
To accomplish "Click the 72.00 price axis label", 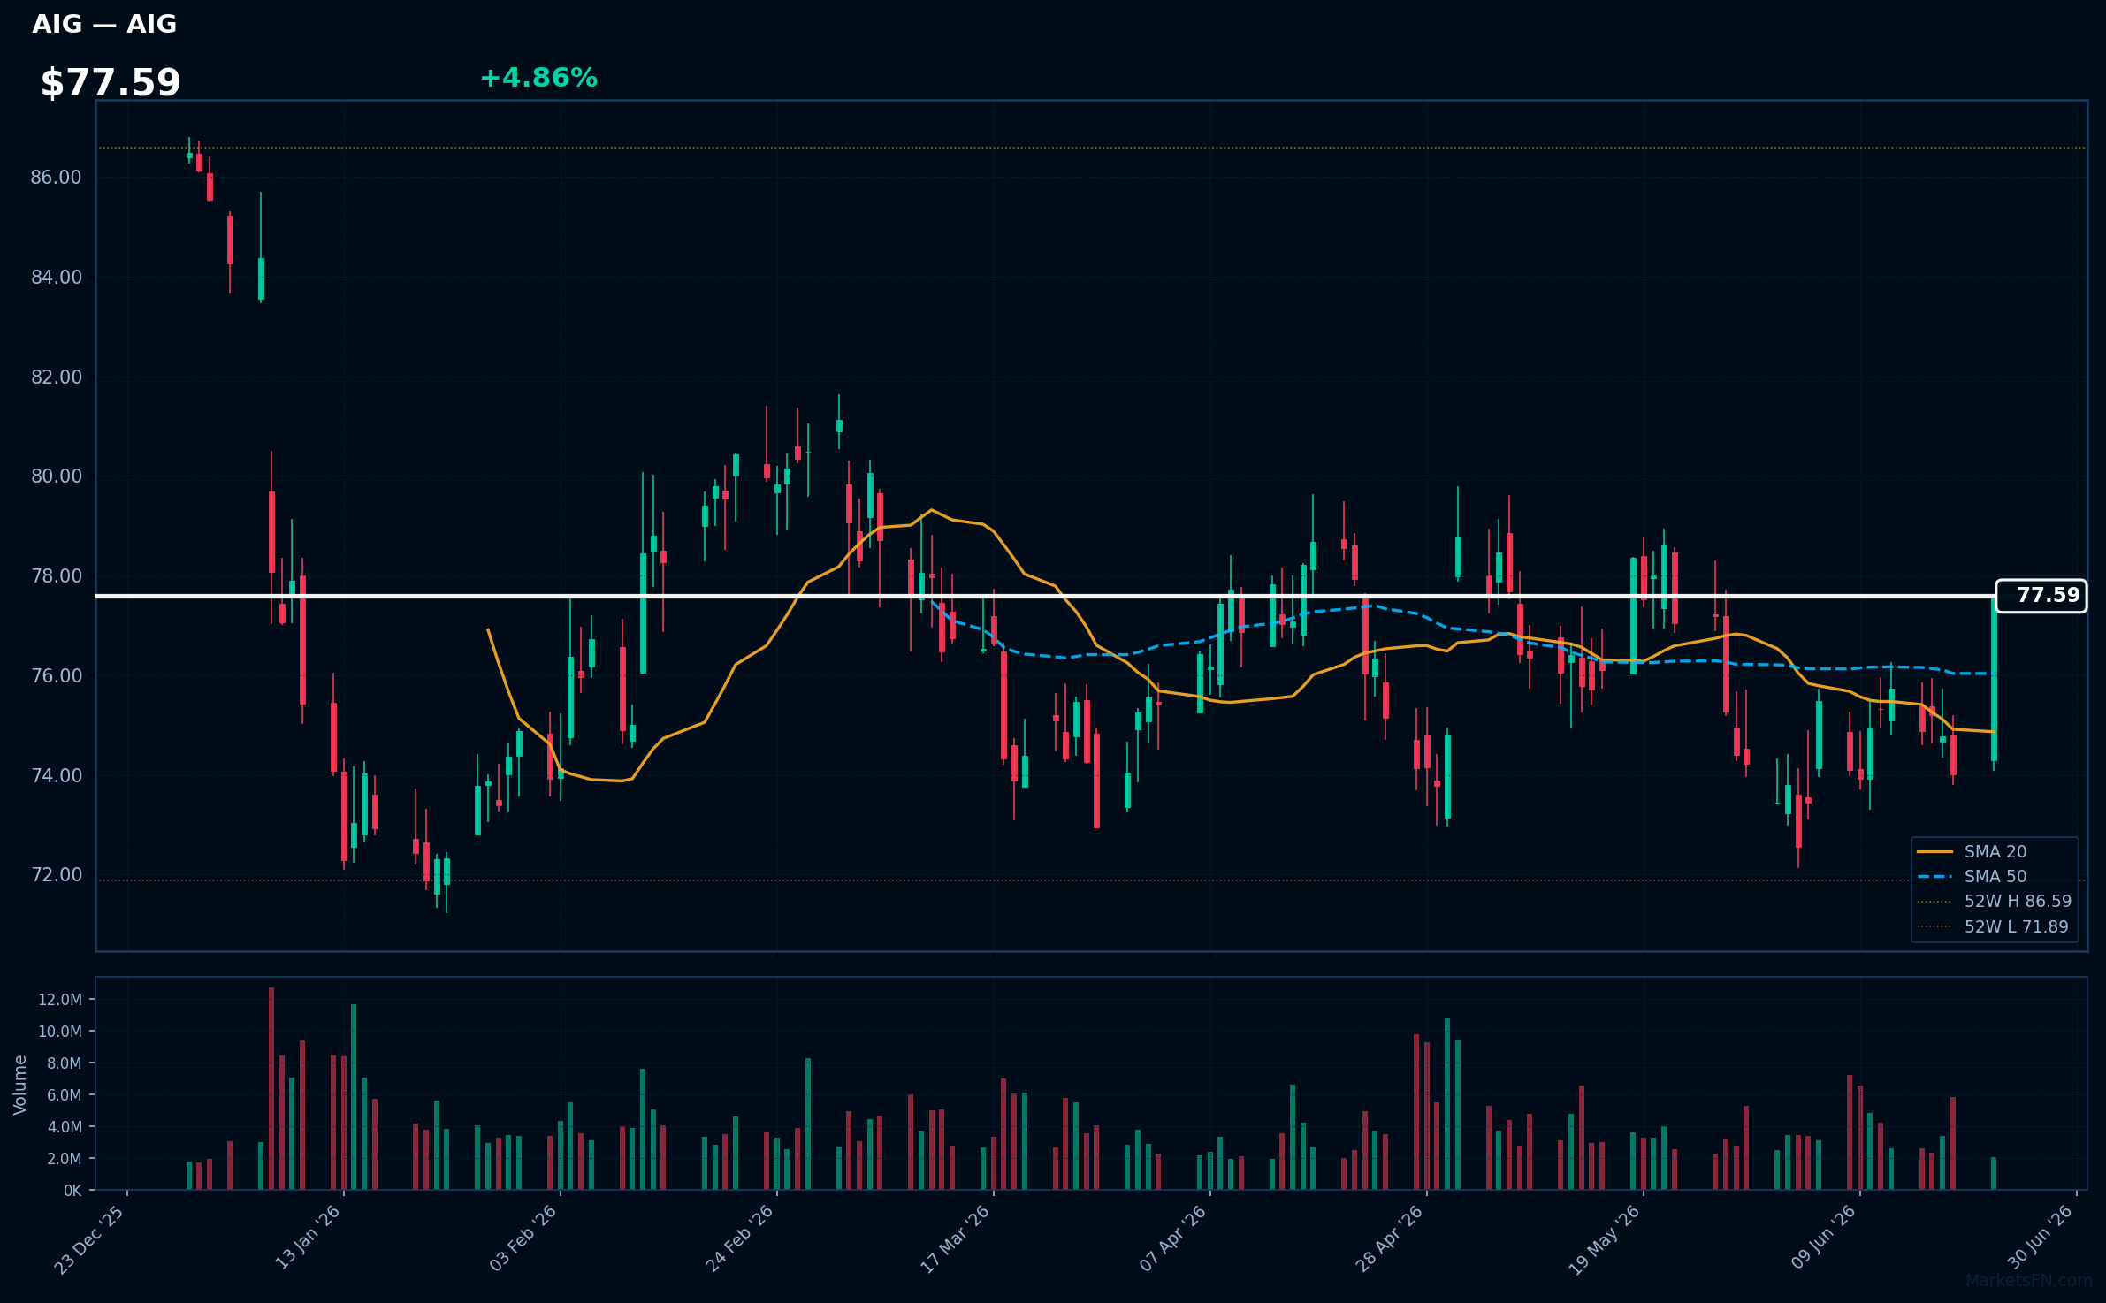I will [x=56, y=875].
